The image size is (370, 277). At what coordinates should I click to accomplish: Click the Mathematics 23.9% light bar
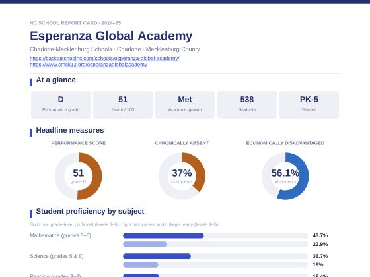click(x=145, y=244)
